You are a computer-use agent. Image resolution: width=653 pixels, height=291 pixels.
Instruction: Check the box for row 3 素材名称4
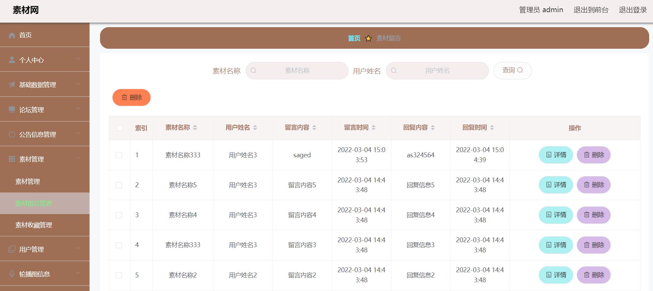[119, 215]
